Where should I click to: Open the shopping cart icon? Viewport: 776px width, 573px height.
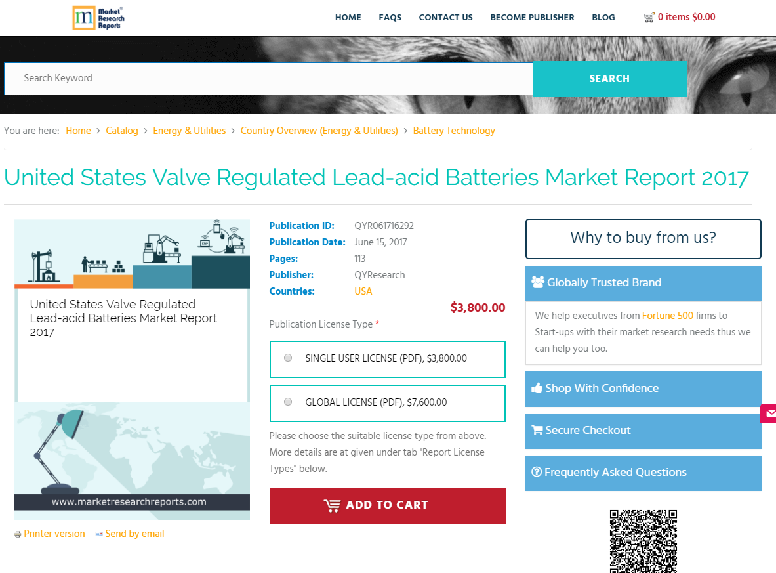pyautogui.click(x=649, y=17)
